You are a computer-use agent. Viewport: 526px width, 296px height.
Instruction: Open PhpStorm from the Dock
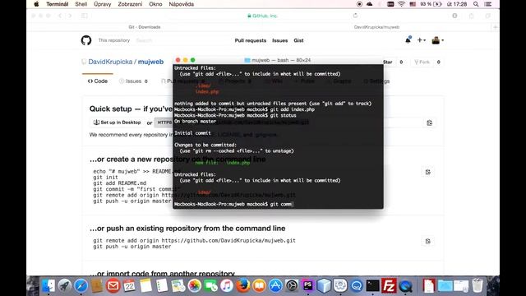308,286
